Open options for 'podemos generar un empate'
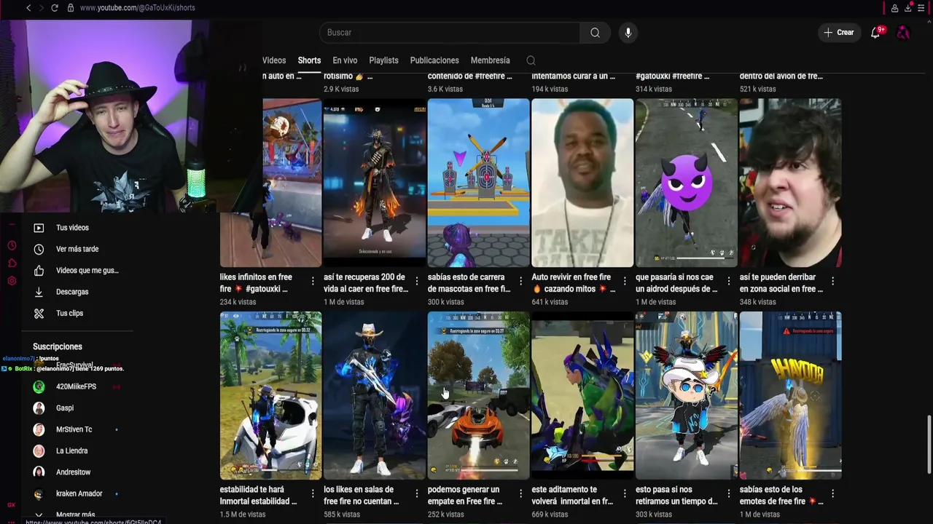933x524 pixels. [x=520, y=493]
